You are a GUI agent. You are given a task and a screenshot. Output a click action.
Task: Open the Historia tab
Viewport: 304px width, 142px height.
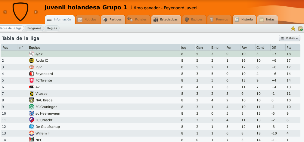click(244, 20)
